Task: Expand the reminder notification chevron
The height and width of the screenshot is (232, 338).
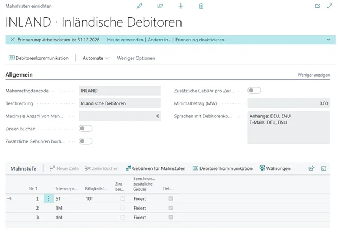Action: (329, 40)
